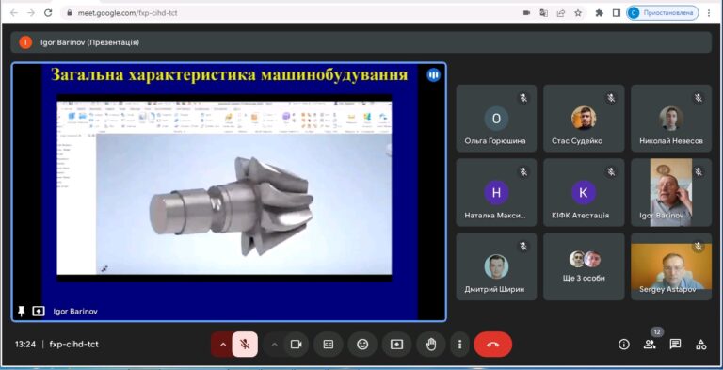Image resolution: width=723 pixels, height=370 pixels.
Task: Raise your hand
Action: [x=431, y=345]
